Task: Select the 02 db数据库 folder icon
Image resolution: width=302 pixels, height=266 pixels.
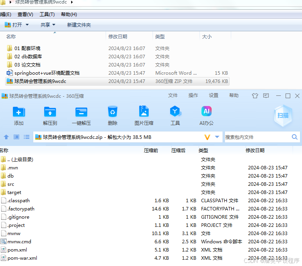Action: tap(9, 56)
